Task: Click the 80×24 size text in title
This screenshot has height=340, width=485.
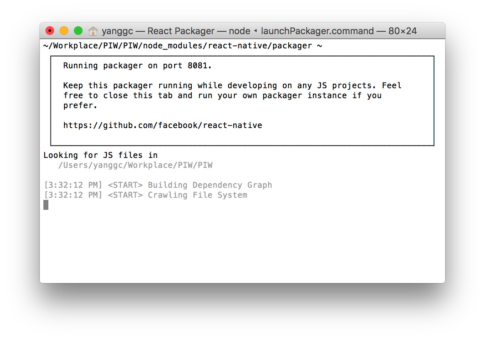Action: [x=402, y=31]
